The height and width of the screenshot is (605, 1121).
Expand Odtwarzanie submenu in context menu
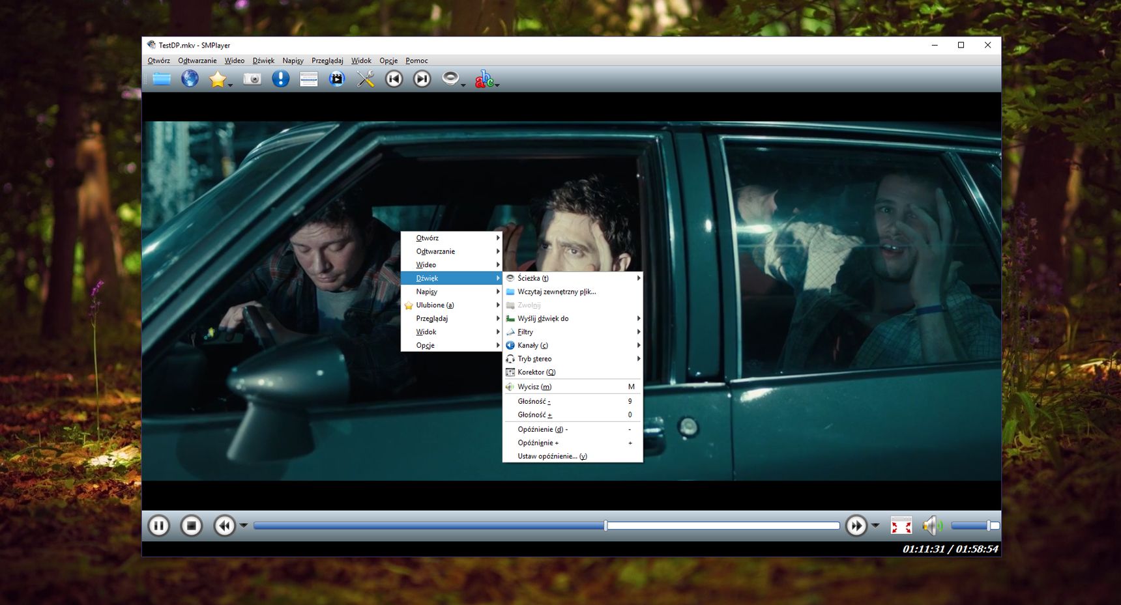pyautogui.click(x=451, y=251)
